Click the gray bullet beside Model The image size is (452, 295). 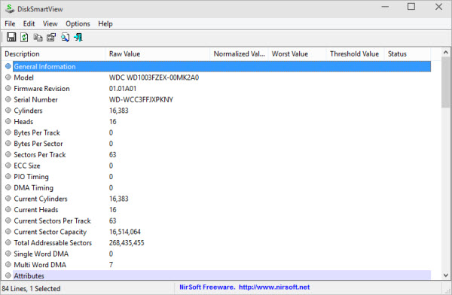(8, 78)
